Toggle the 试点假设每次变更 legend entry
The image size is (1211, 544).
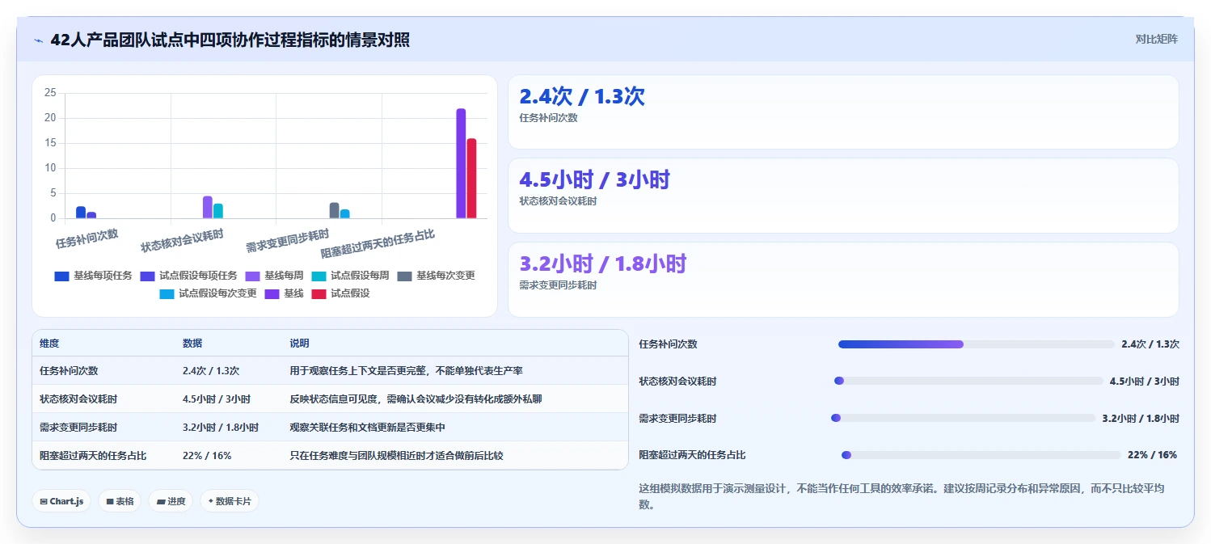coord(208,293)
